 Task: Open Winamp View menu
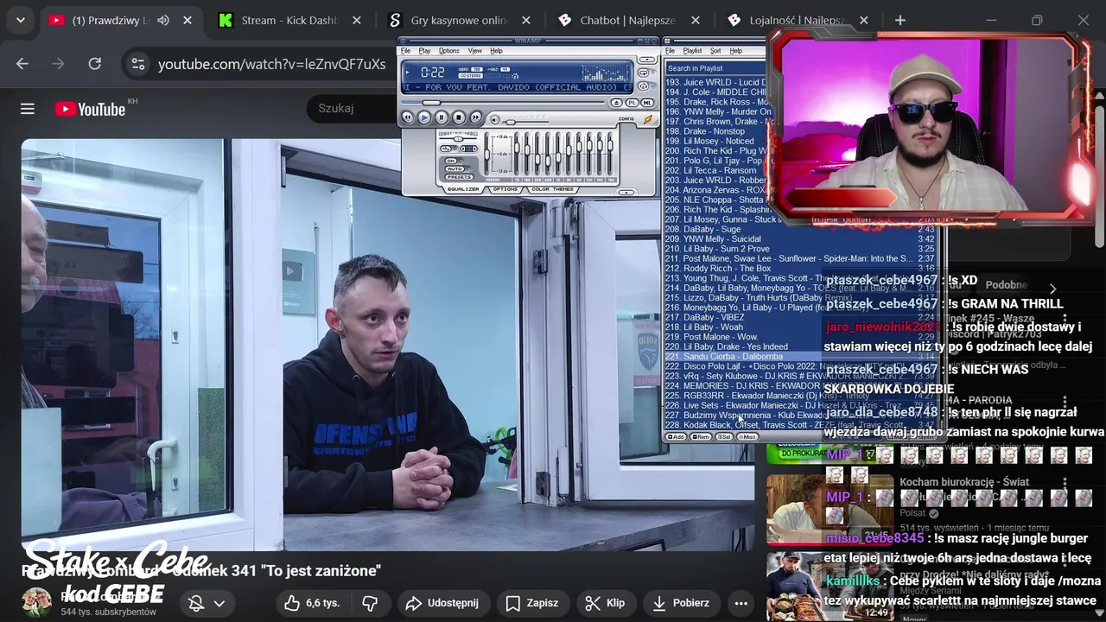475,51
